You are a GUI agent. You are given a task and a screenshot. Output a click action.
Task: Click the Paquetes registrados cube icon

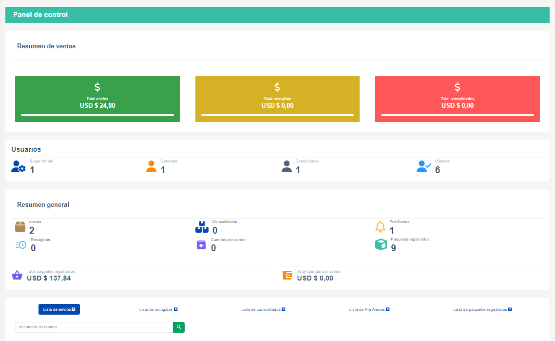(x=381, y=244)
